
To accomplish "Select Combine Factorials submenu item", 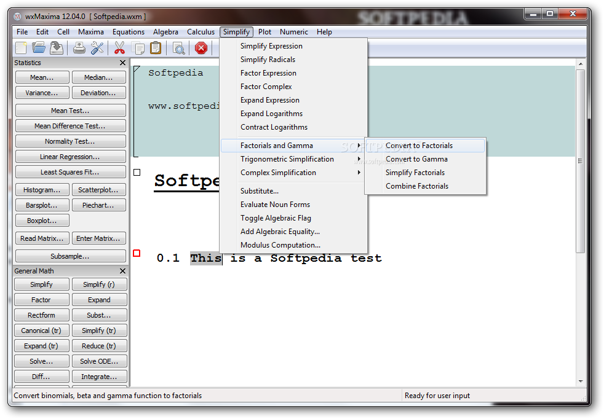I will (425, 186).
